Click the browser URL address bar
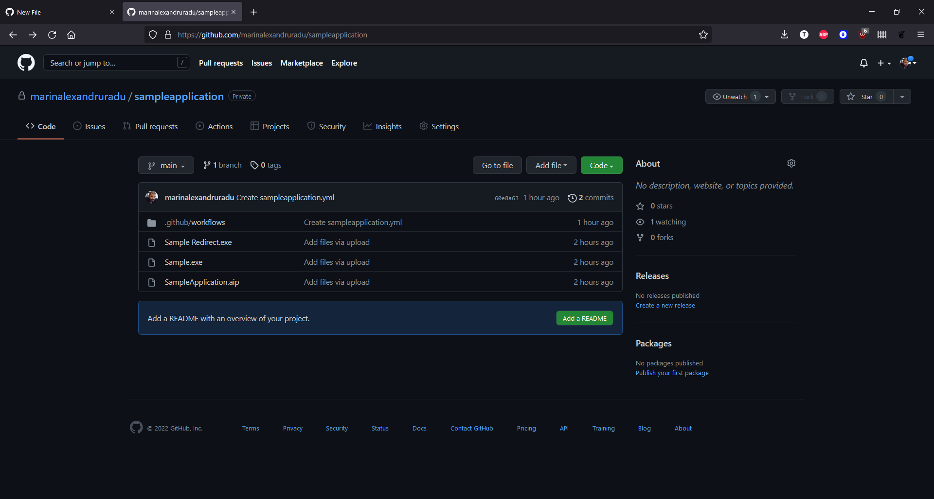Screen dimensions: 934x499 click(428, 34)
